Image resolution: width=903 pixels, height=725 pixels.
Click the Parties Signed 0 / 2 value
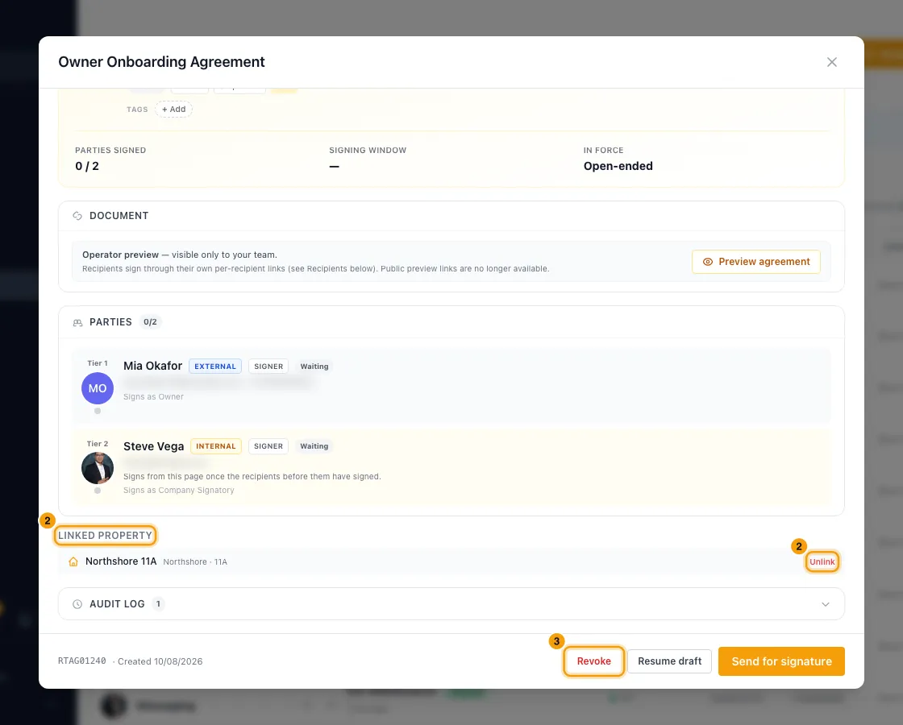[87, 166]
